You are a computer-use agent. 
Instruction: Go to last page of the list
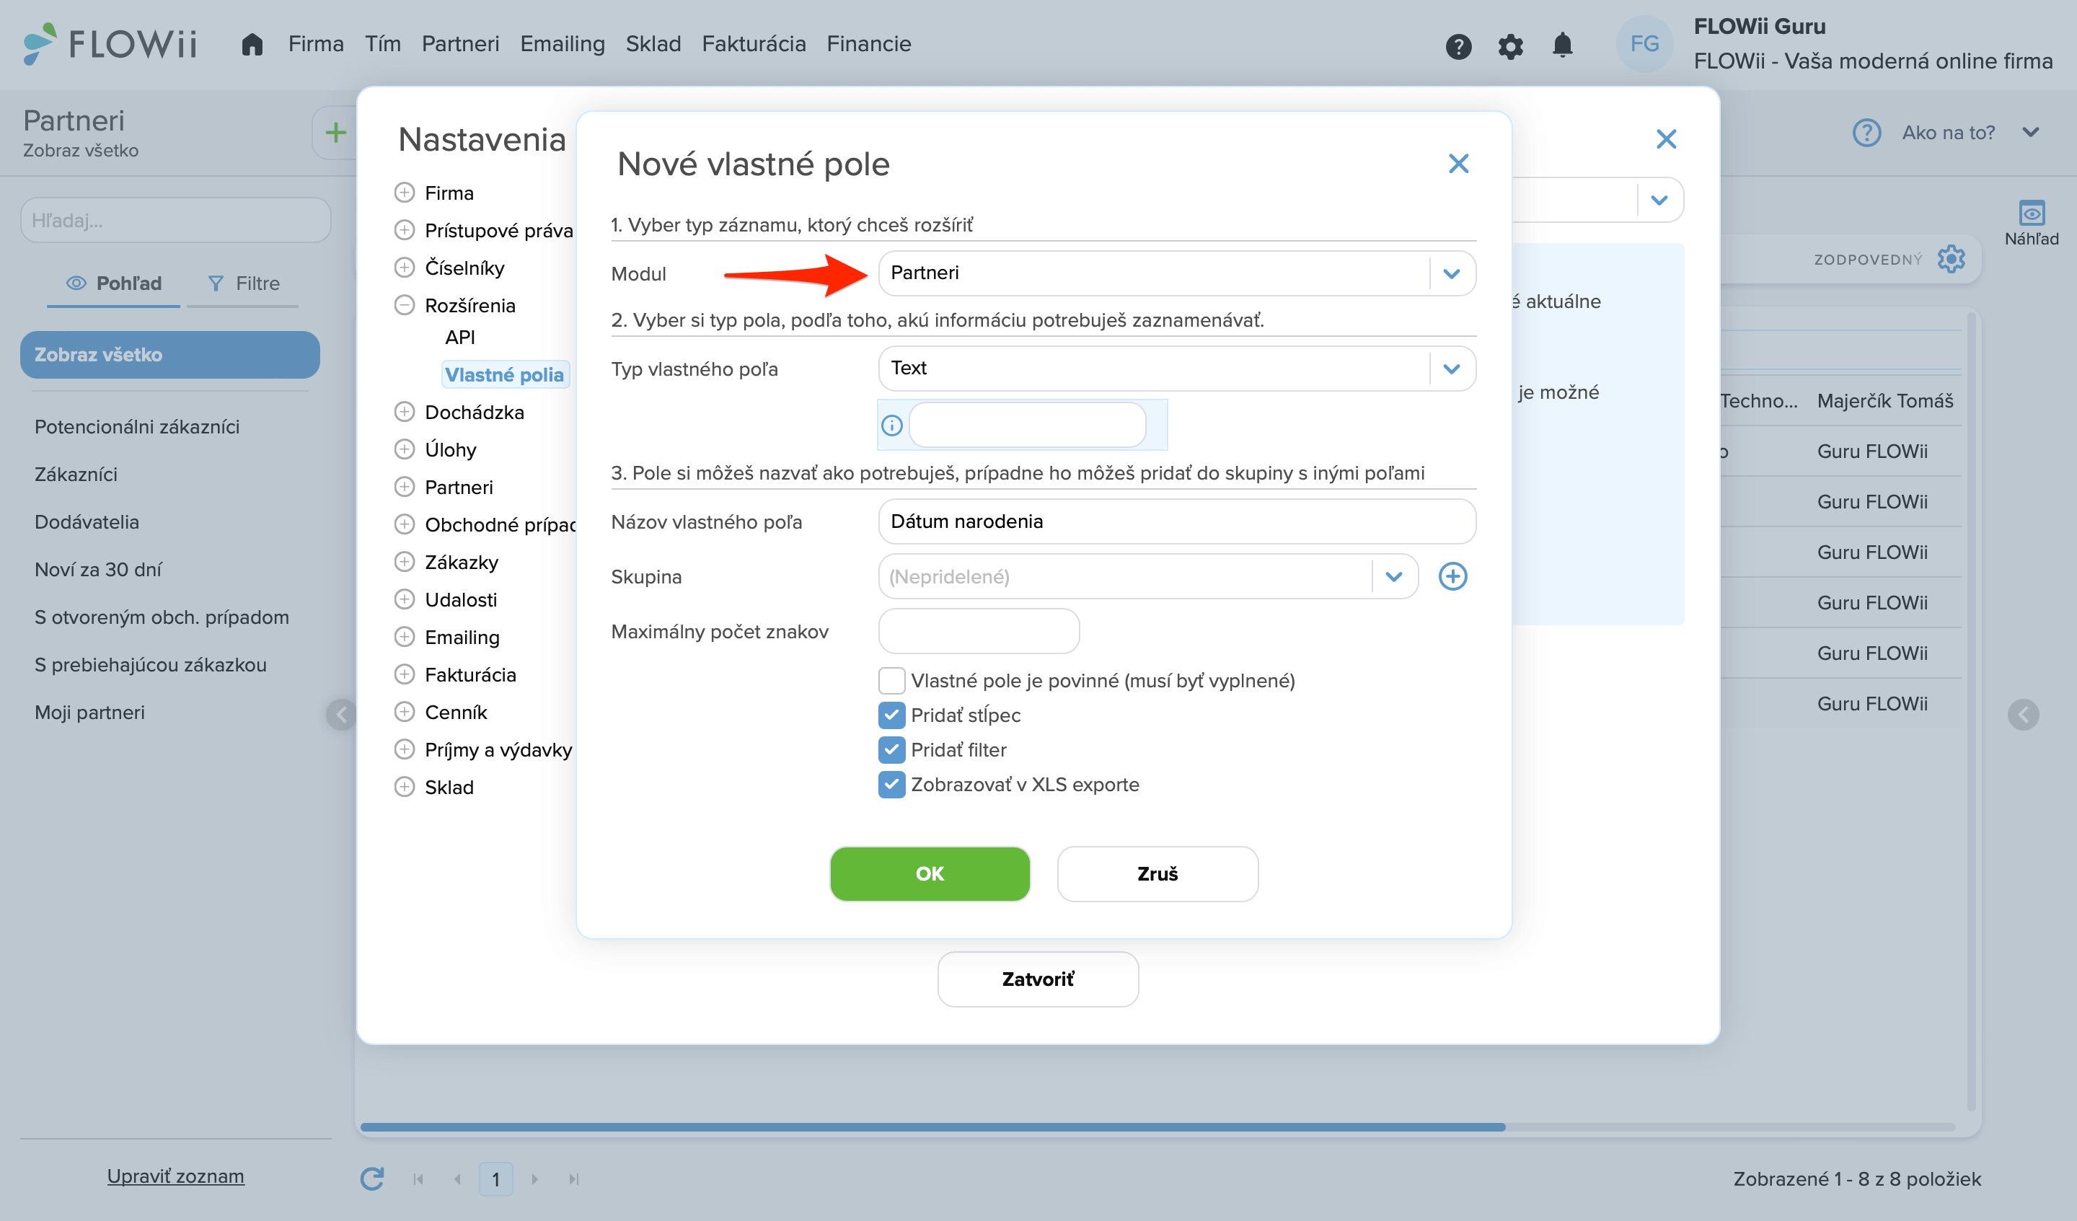click(573, 1180)
